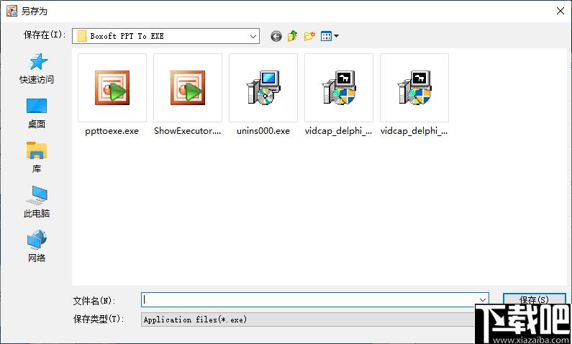The image size is (572, 344).
Task: Select first vidcap_delphi file icon
Action: click(339, 88)
